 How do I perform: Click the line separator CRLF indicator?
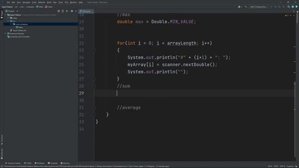click(x=276, y=167)
